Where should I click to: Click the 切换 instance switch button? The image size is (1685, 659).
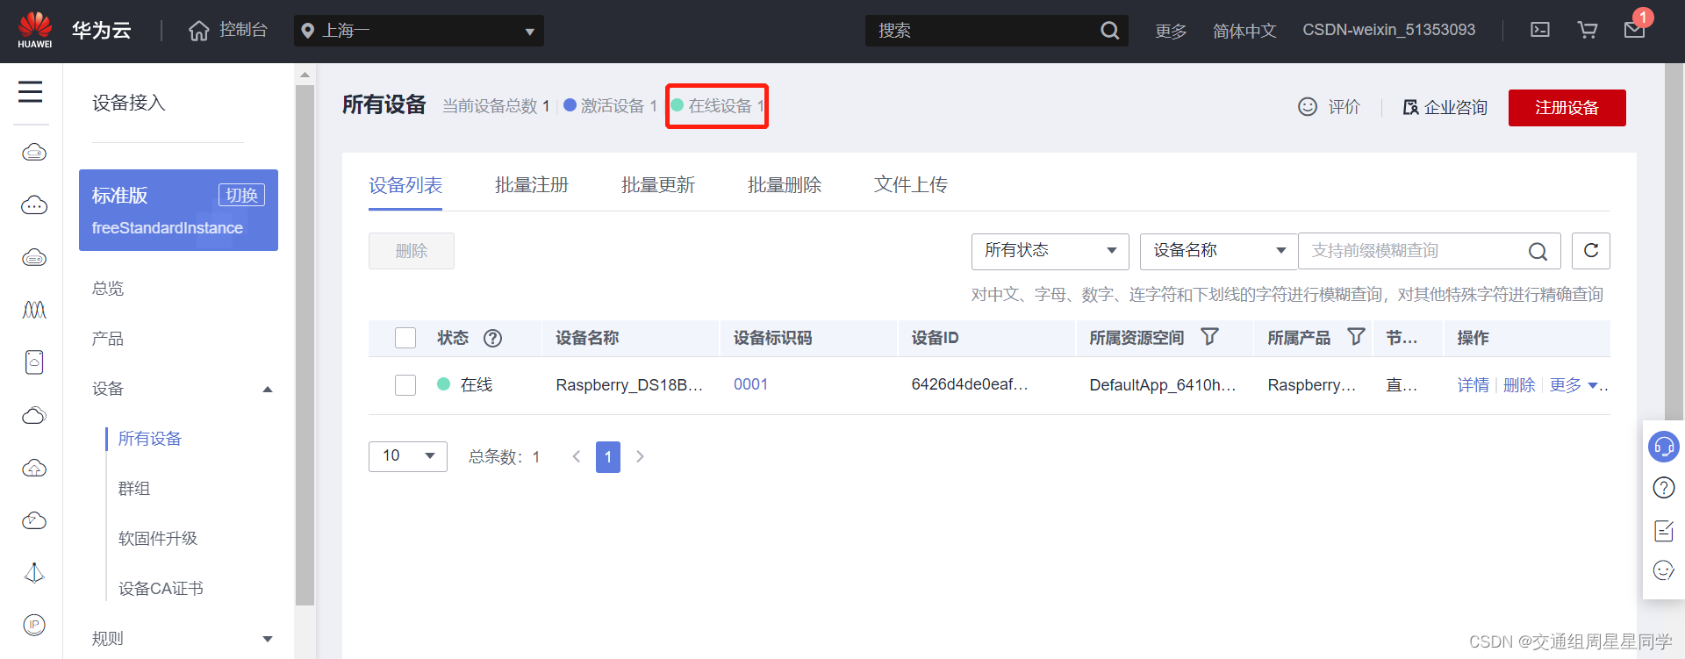point(241,195)
